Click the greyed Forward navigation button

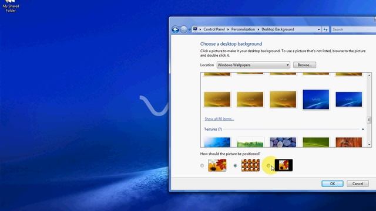coord(184,29)
